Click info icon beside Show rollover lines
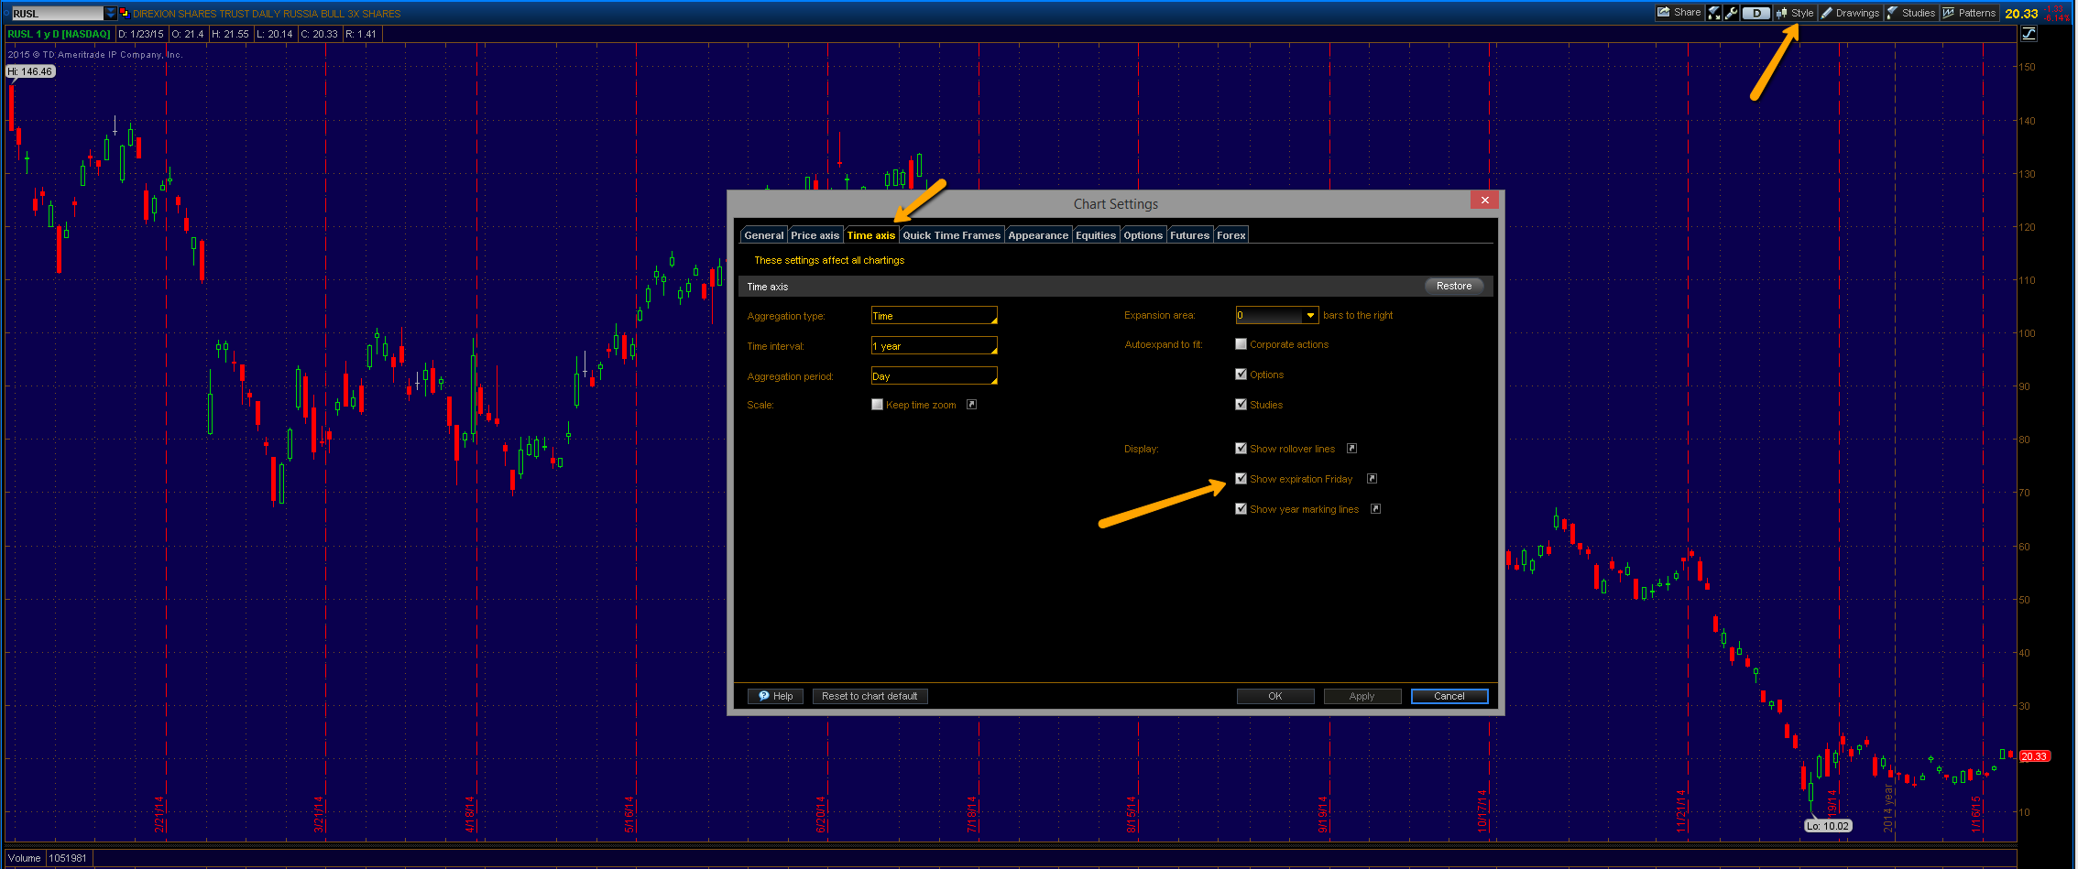2078x869 pixels. pos(1351,448)
